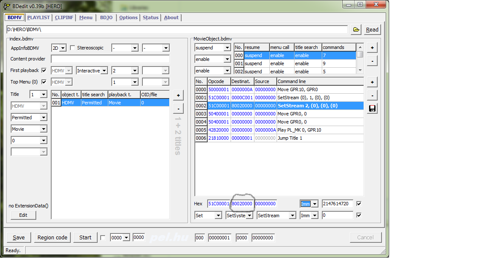The image size is (491, 276).
Task: Click the Opcode column header
Action: (219, 81)
